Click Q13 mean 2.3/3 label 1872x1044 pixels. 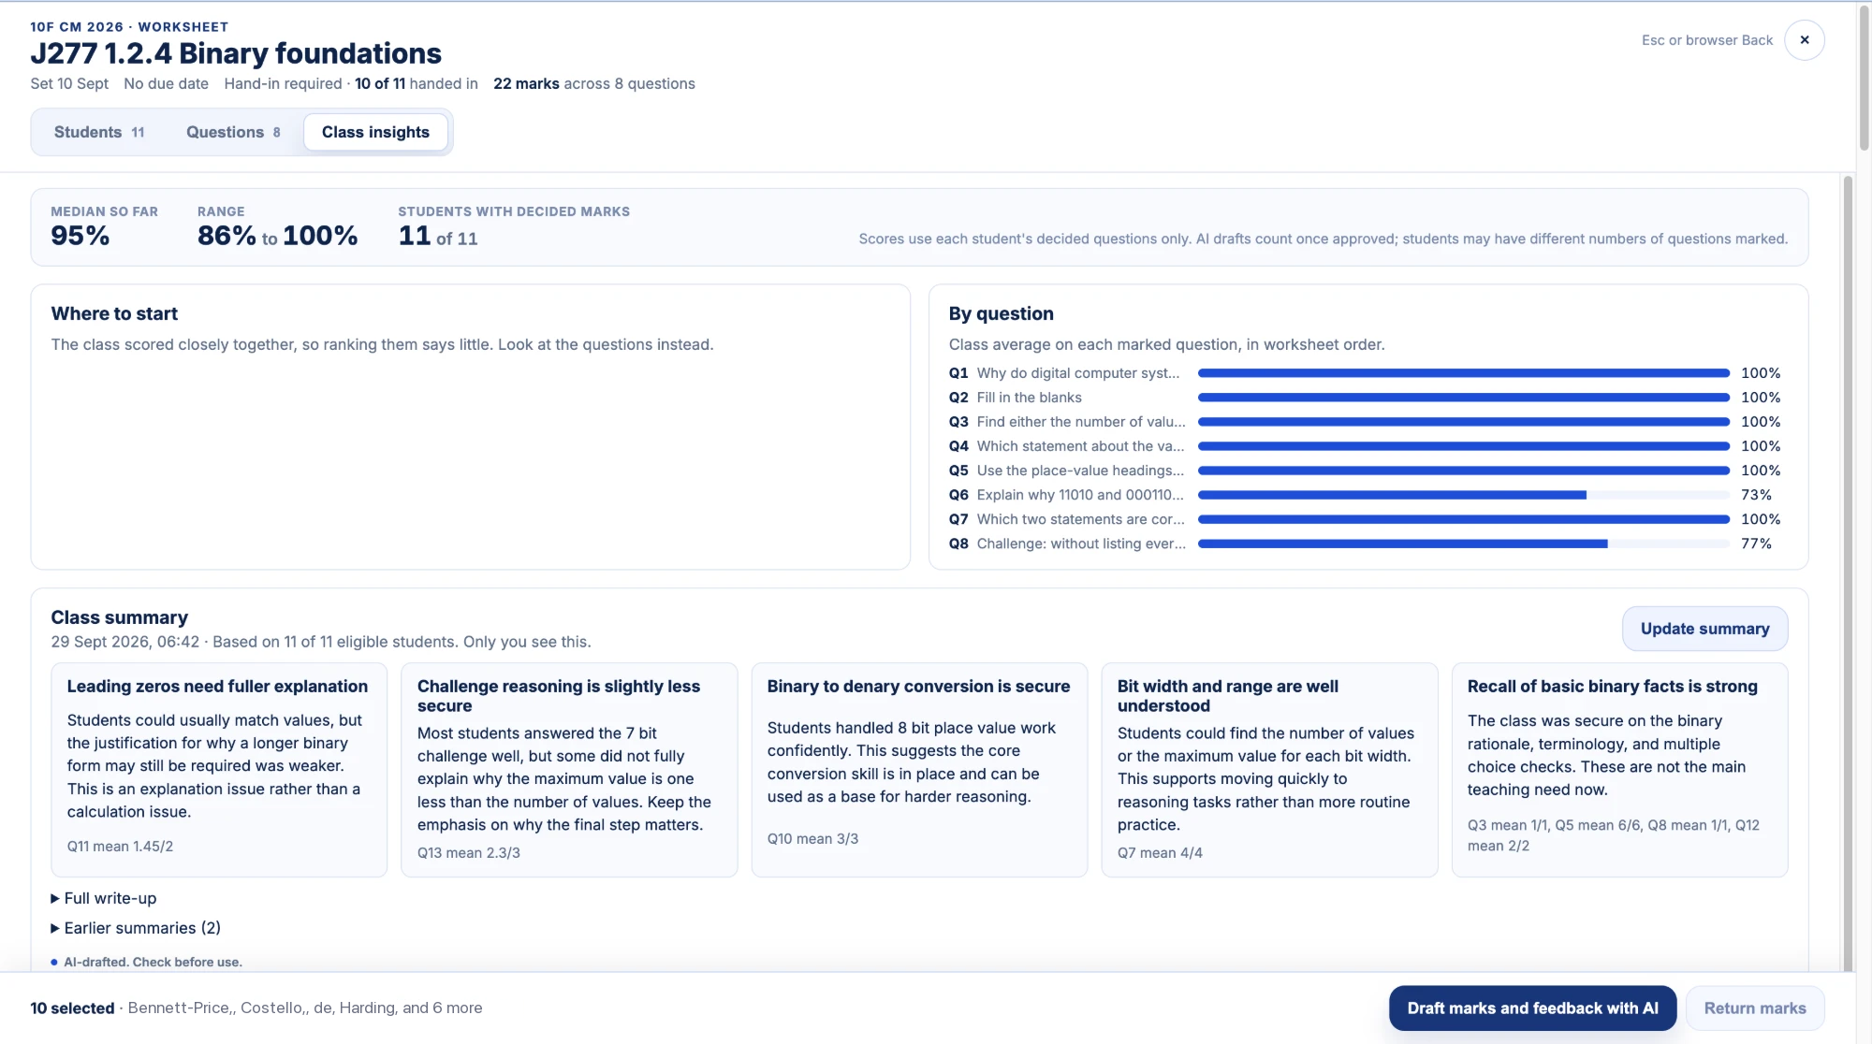(x=468, y=852)
